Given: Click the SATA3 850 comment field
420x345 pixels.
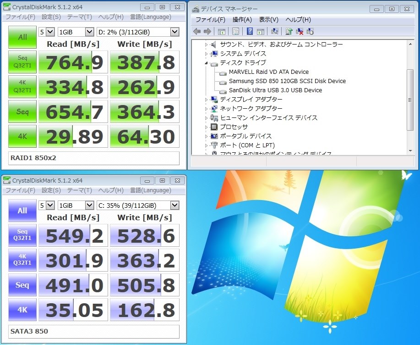Looking at the screenshot, I should (x=94, y=332).
